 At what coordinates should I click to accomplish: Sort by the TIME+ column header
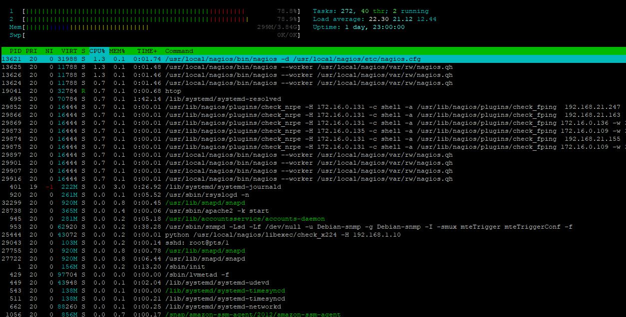coord(147,51)
